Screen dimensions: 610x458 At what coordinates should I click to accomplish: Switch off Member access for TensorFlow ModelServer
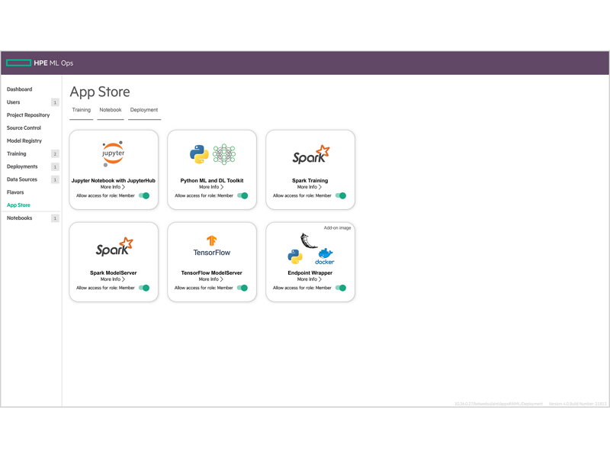click(x=242, y=288)
